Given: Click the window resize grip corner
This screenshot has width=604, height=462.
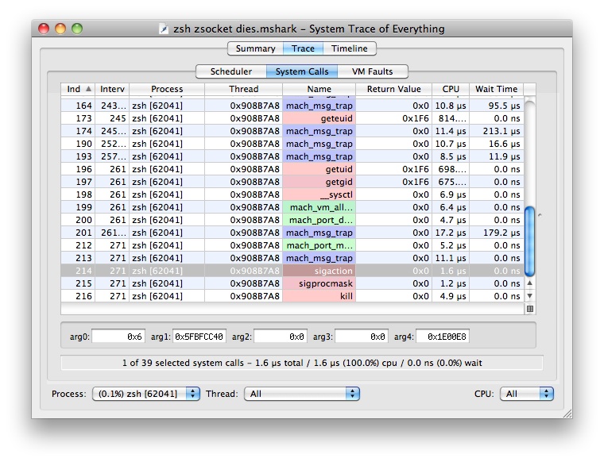Looking at the screenshot, I should coord(567,414).
